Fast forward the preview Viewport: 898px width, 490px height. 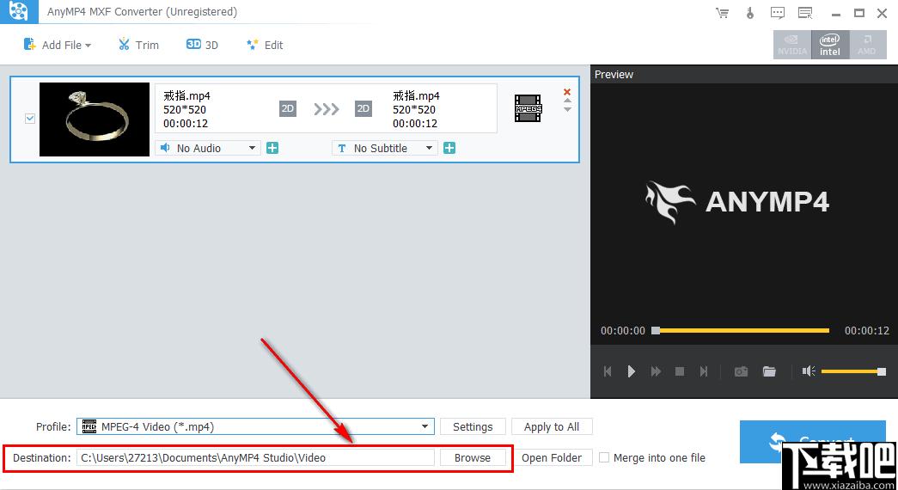pos(656,371)
